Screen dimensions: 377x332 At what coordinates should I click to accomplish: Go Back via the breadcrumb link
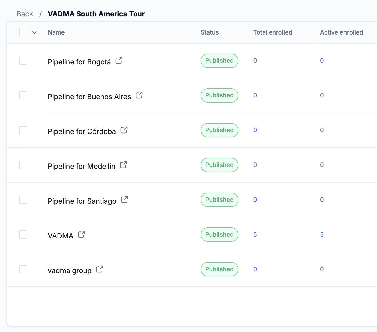(25, 14)
